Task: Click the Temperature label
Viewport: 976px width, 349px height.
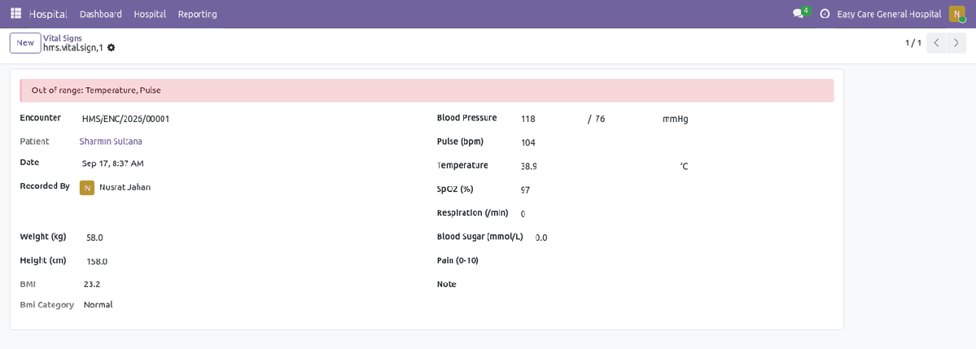Action: click(462, 165)
